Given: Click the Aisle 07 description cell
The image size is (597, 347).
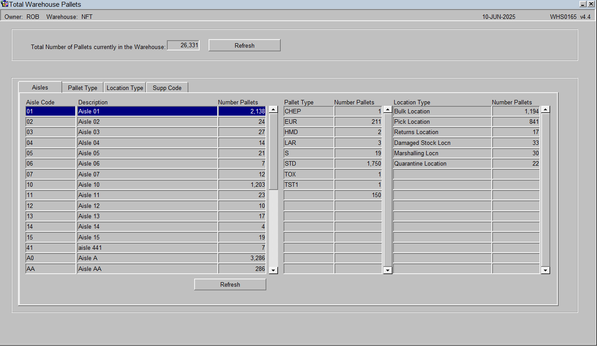Looking at the screenshot, I should [x=147, y=174].
